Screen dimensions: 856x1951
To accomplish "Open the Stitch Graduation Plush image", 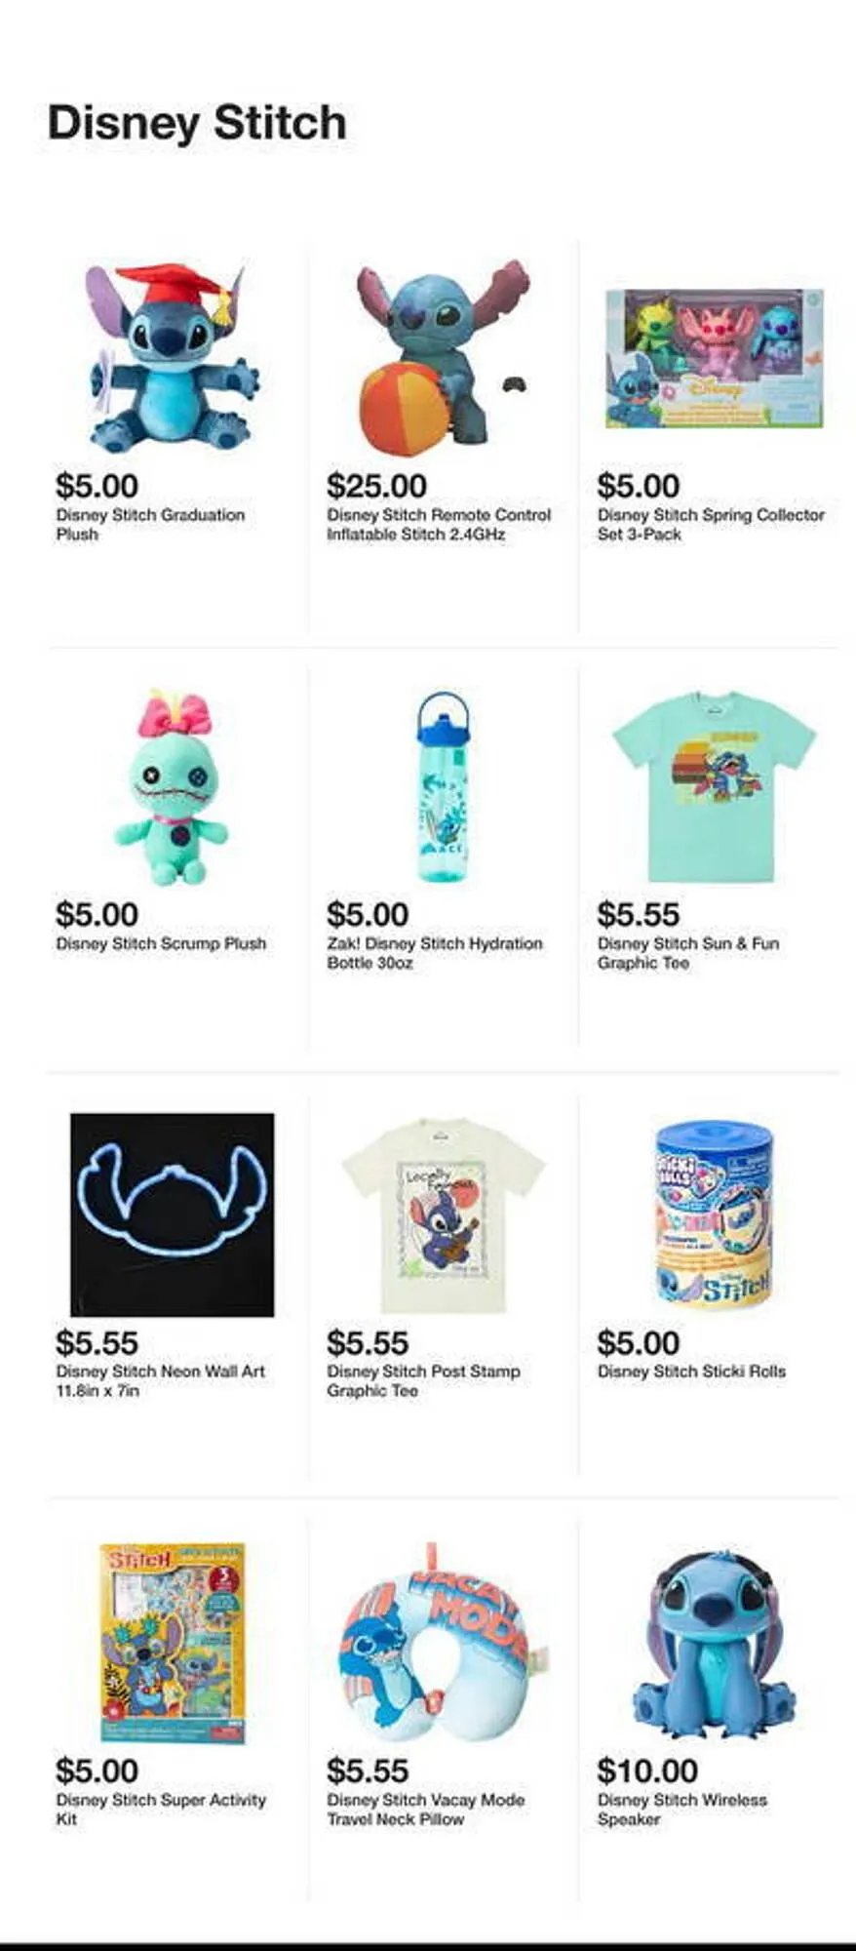I will [x=173, y=357].
